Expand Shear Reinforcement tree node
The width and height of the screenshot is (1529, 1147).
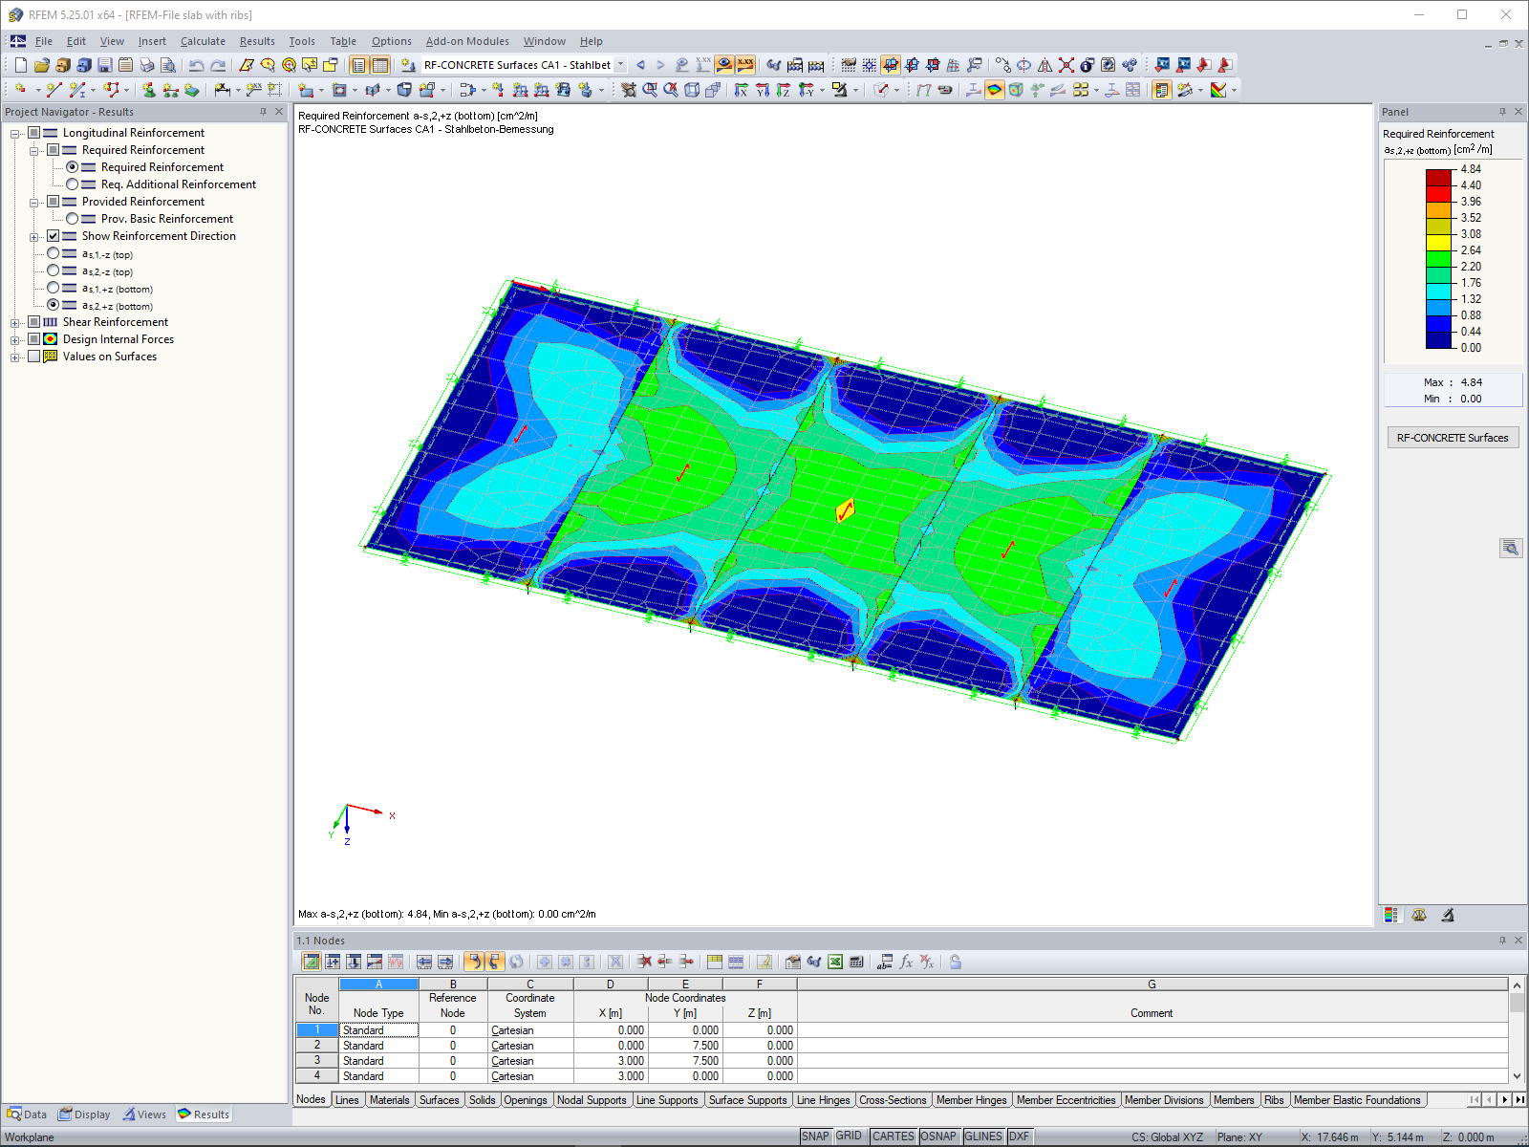pyautogui.click(x=15, y=323)
